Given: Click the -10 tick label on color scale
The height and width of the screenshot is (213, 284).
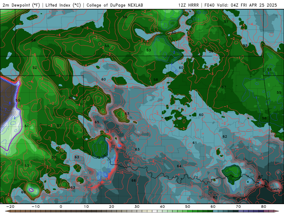Looking at the screenshot, I should (35, 207).
